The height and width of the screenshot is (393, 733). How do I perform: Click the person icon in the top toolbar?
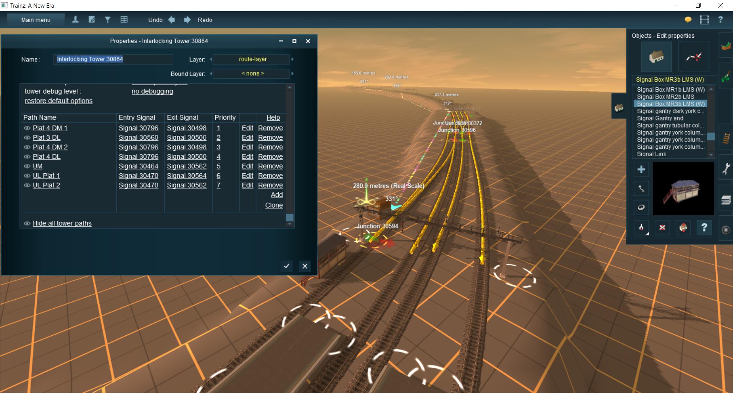coord(75,20)
